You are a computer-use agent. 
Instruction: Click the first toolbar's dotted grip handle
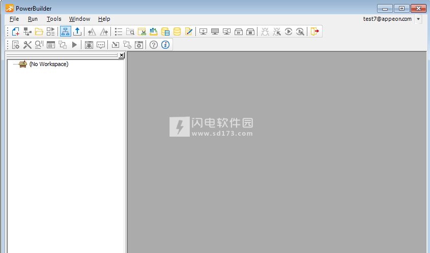point(8,31)
